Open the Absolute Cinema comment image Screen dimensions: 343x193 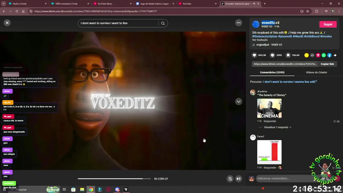coord(269,108)
